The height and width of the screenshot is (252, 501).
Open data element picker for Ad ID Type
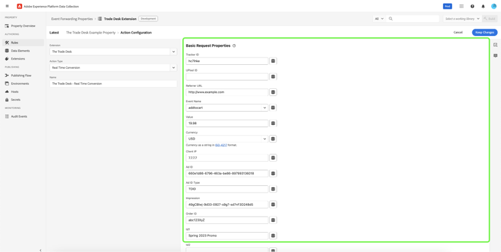(x=273, y=189)
